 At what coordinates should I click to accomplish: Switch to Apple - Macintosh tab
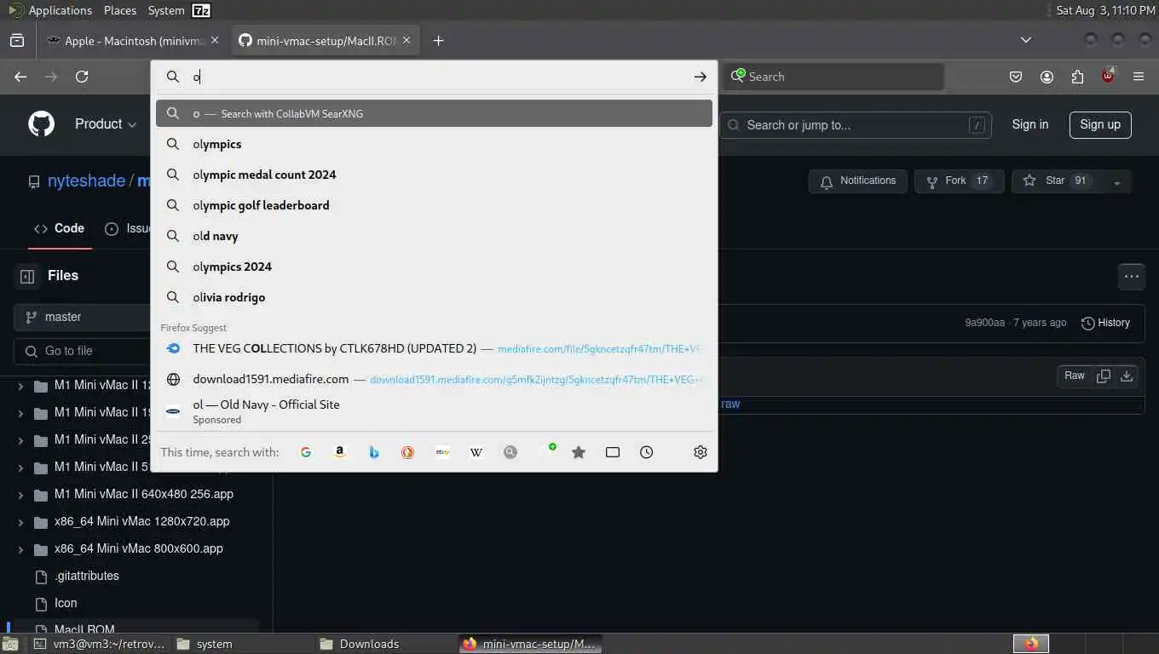pos(132,40)
